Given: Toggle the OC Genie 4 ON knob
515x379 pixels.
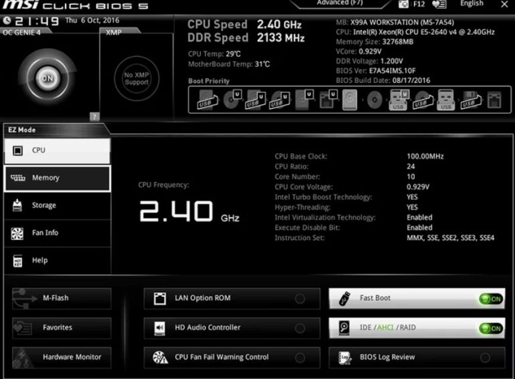Looking at the screenshot, I should (47, 78).
